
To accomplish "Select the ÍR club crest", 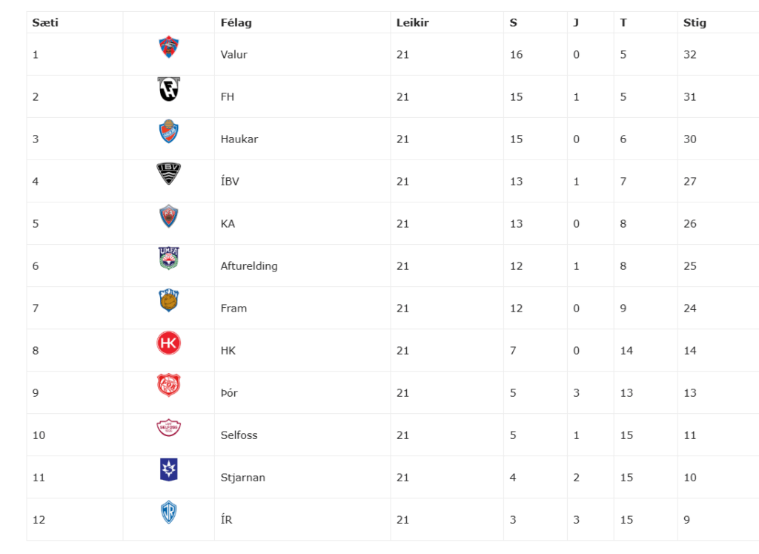I will (169, 512).
